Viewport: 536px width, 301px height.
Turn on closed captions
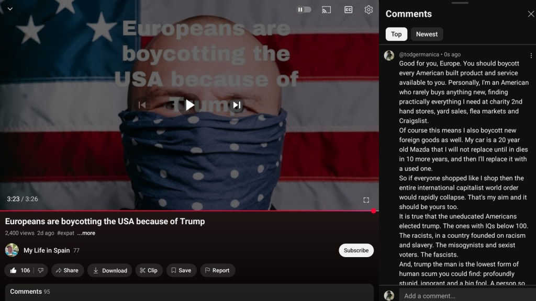tap(348, 9)
